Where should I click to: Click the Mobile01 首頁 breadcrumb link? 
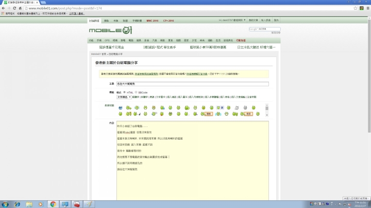(x=98, y=54)
